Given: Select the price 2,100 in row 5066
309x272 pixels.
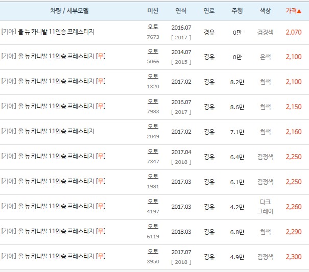Looking at the screenshot, I should point(294,57).
